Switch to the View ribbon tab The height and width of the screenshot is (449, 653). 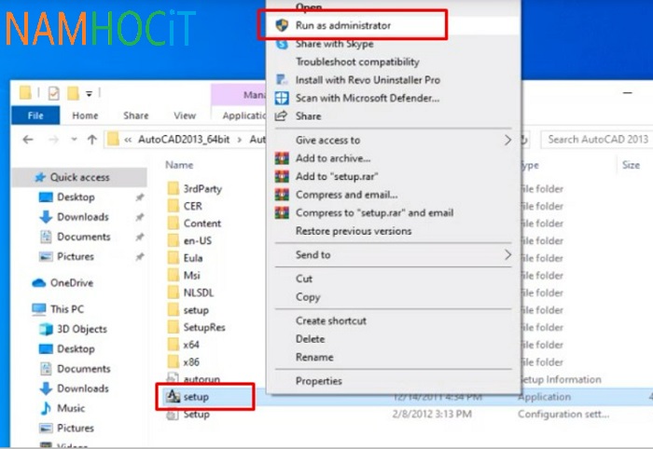185,116
